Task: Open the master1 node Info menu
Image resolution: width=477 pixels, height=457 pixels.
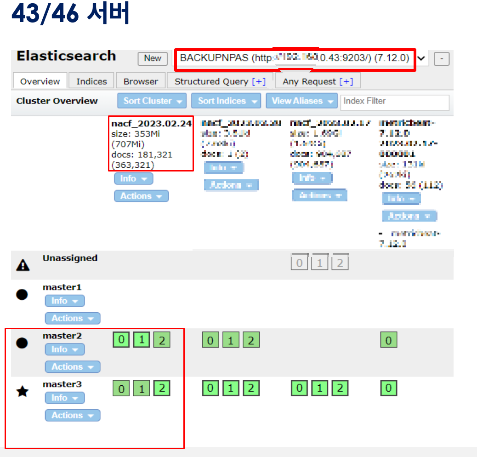Action: tap(65, 301)
